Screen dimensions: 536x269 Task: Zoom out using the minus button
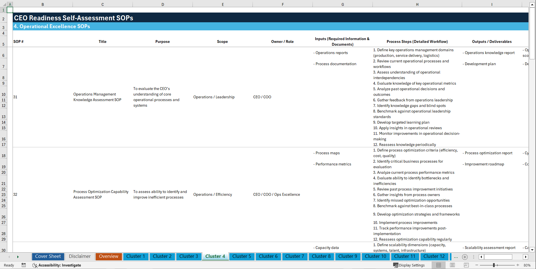click(x=477, y=265)
